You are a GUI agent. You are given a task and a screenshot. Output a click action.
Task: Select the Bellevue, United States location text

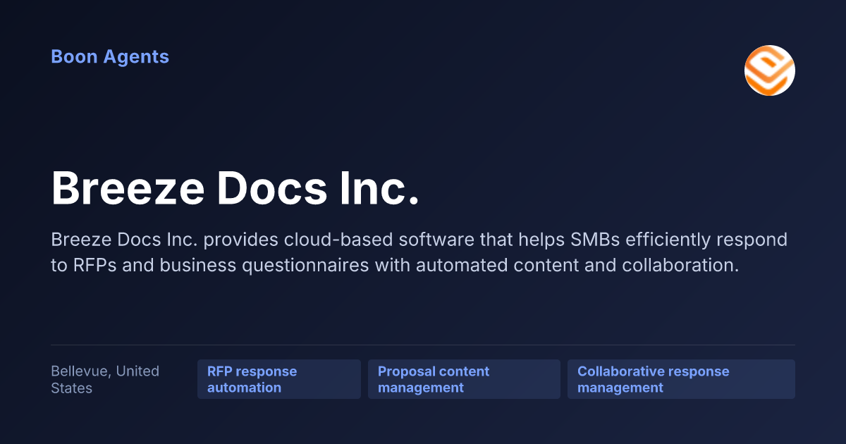click(105, 379)
